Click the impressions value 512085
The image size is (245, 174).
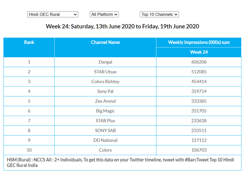click(199, 72)
